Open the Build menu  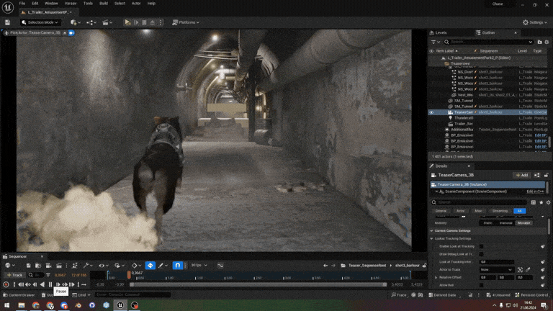(x=104, y=3)
